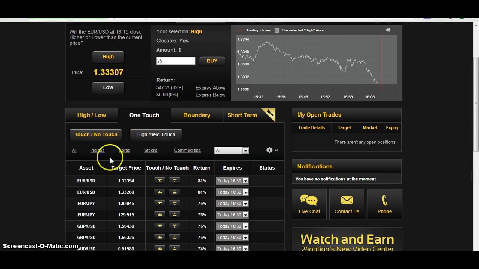Viewport: 479px width, 269px height.
Task: Click No Touch icon for EUR/JPY 130.045
Action: pos(174,204)
